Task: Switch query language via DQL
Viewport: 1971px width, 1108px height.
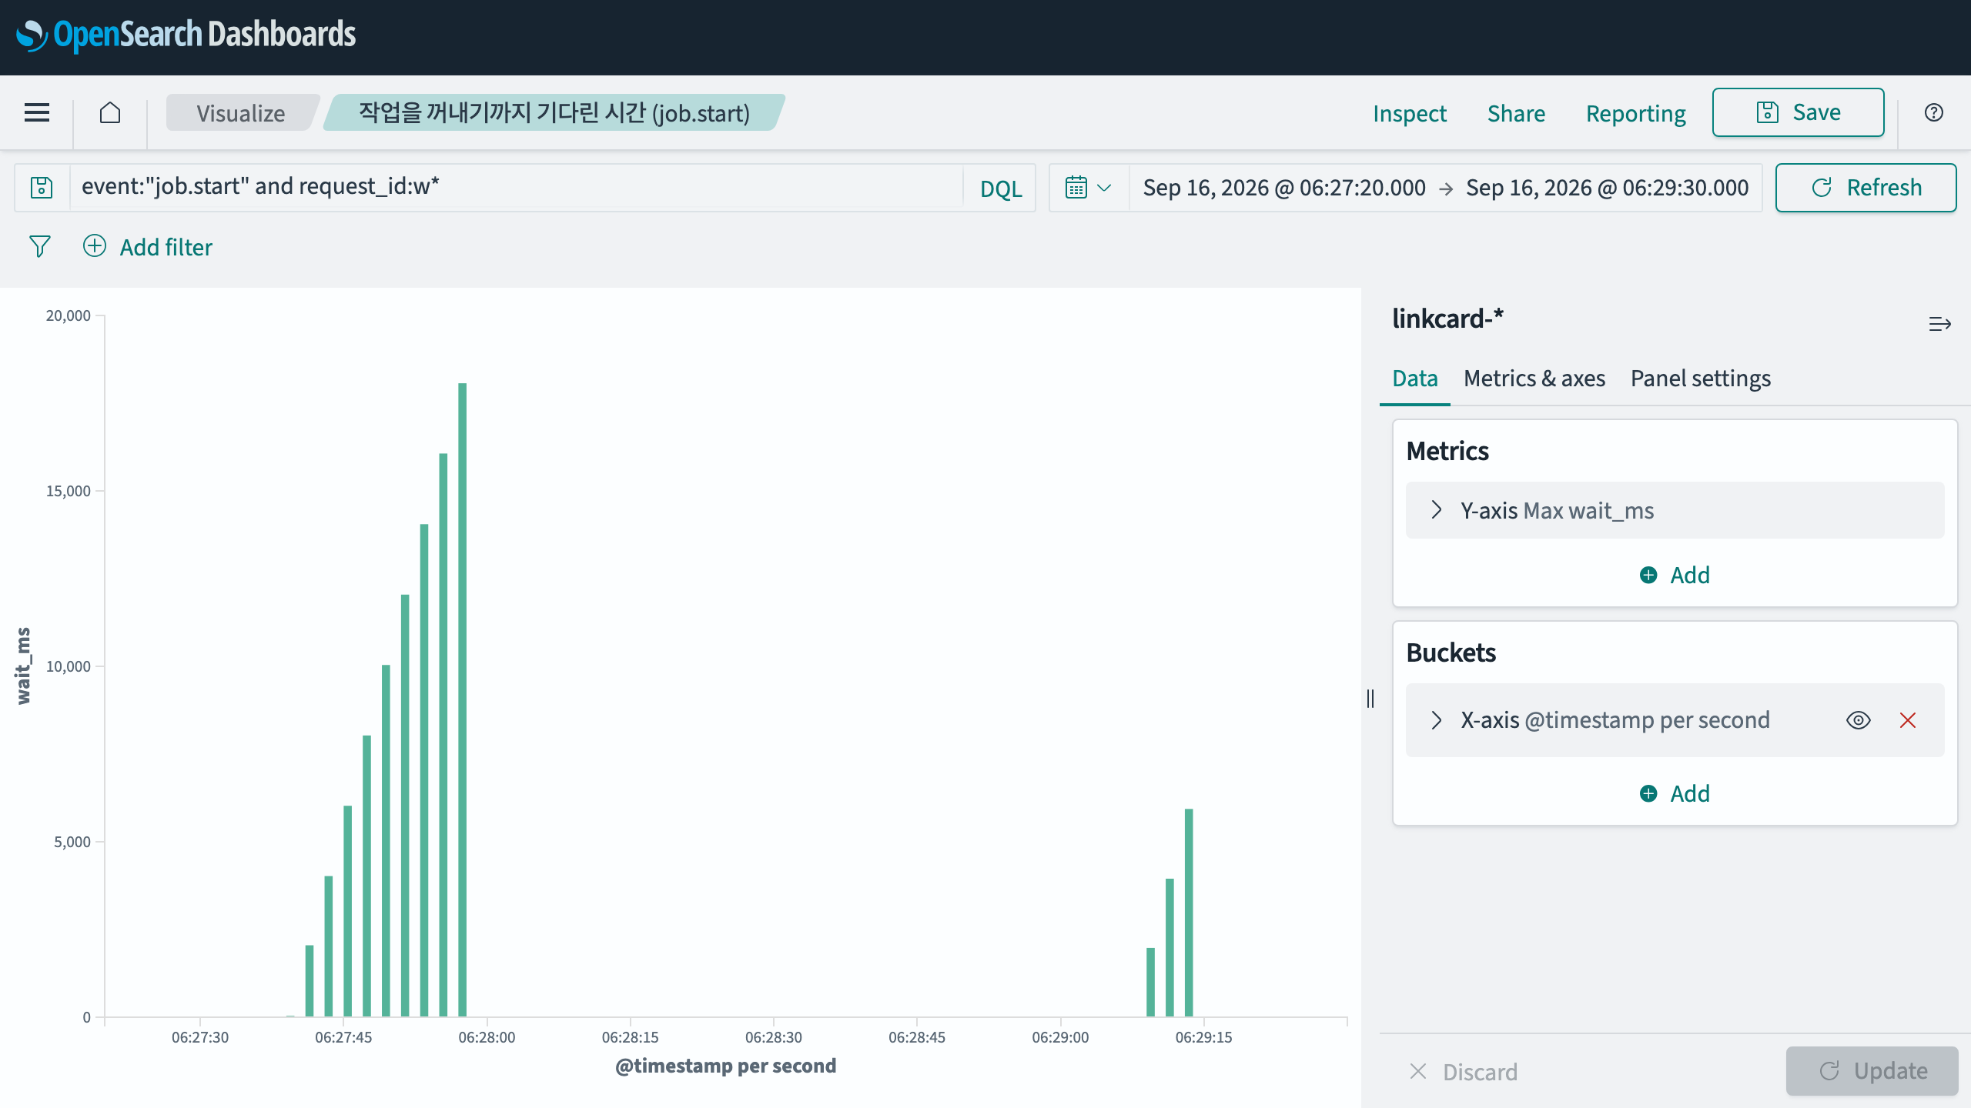Action: point(1000,189)
